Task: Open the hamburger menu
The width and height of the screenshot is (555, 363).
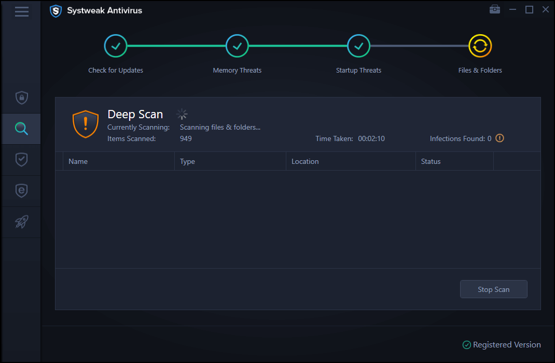Action: 21,11
